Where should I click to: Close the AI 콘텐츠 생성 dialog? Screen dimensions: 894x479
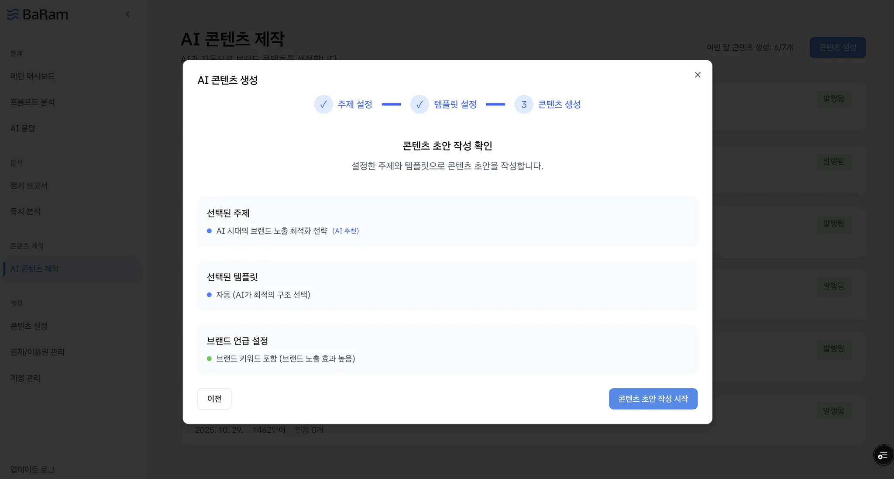point(698,75)
